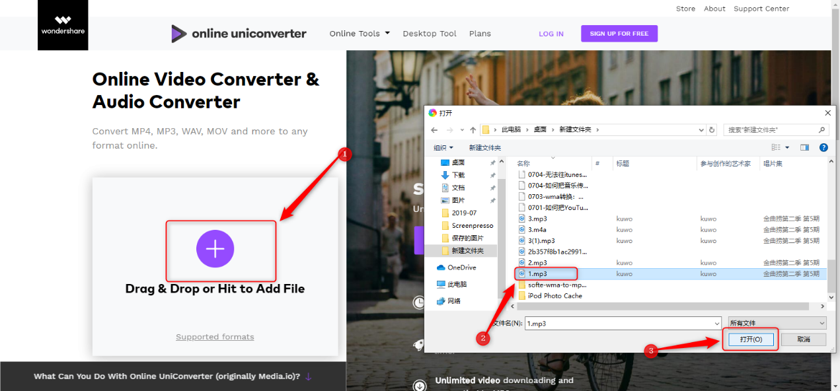Click the purple down arrow after Media.io
The image size is (840, 391).
tap(309, 376)
